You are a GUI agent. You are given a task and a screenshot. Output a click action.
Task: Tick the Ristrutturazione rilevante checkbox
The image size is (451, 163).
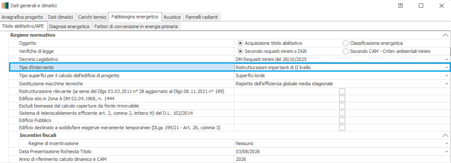pyautogui.click(x=342, y=91)
